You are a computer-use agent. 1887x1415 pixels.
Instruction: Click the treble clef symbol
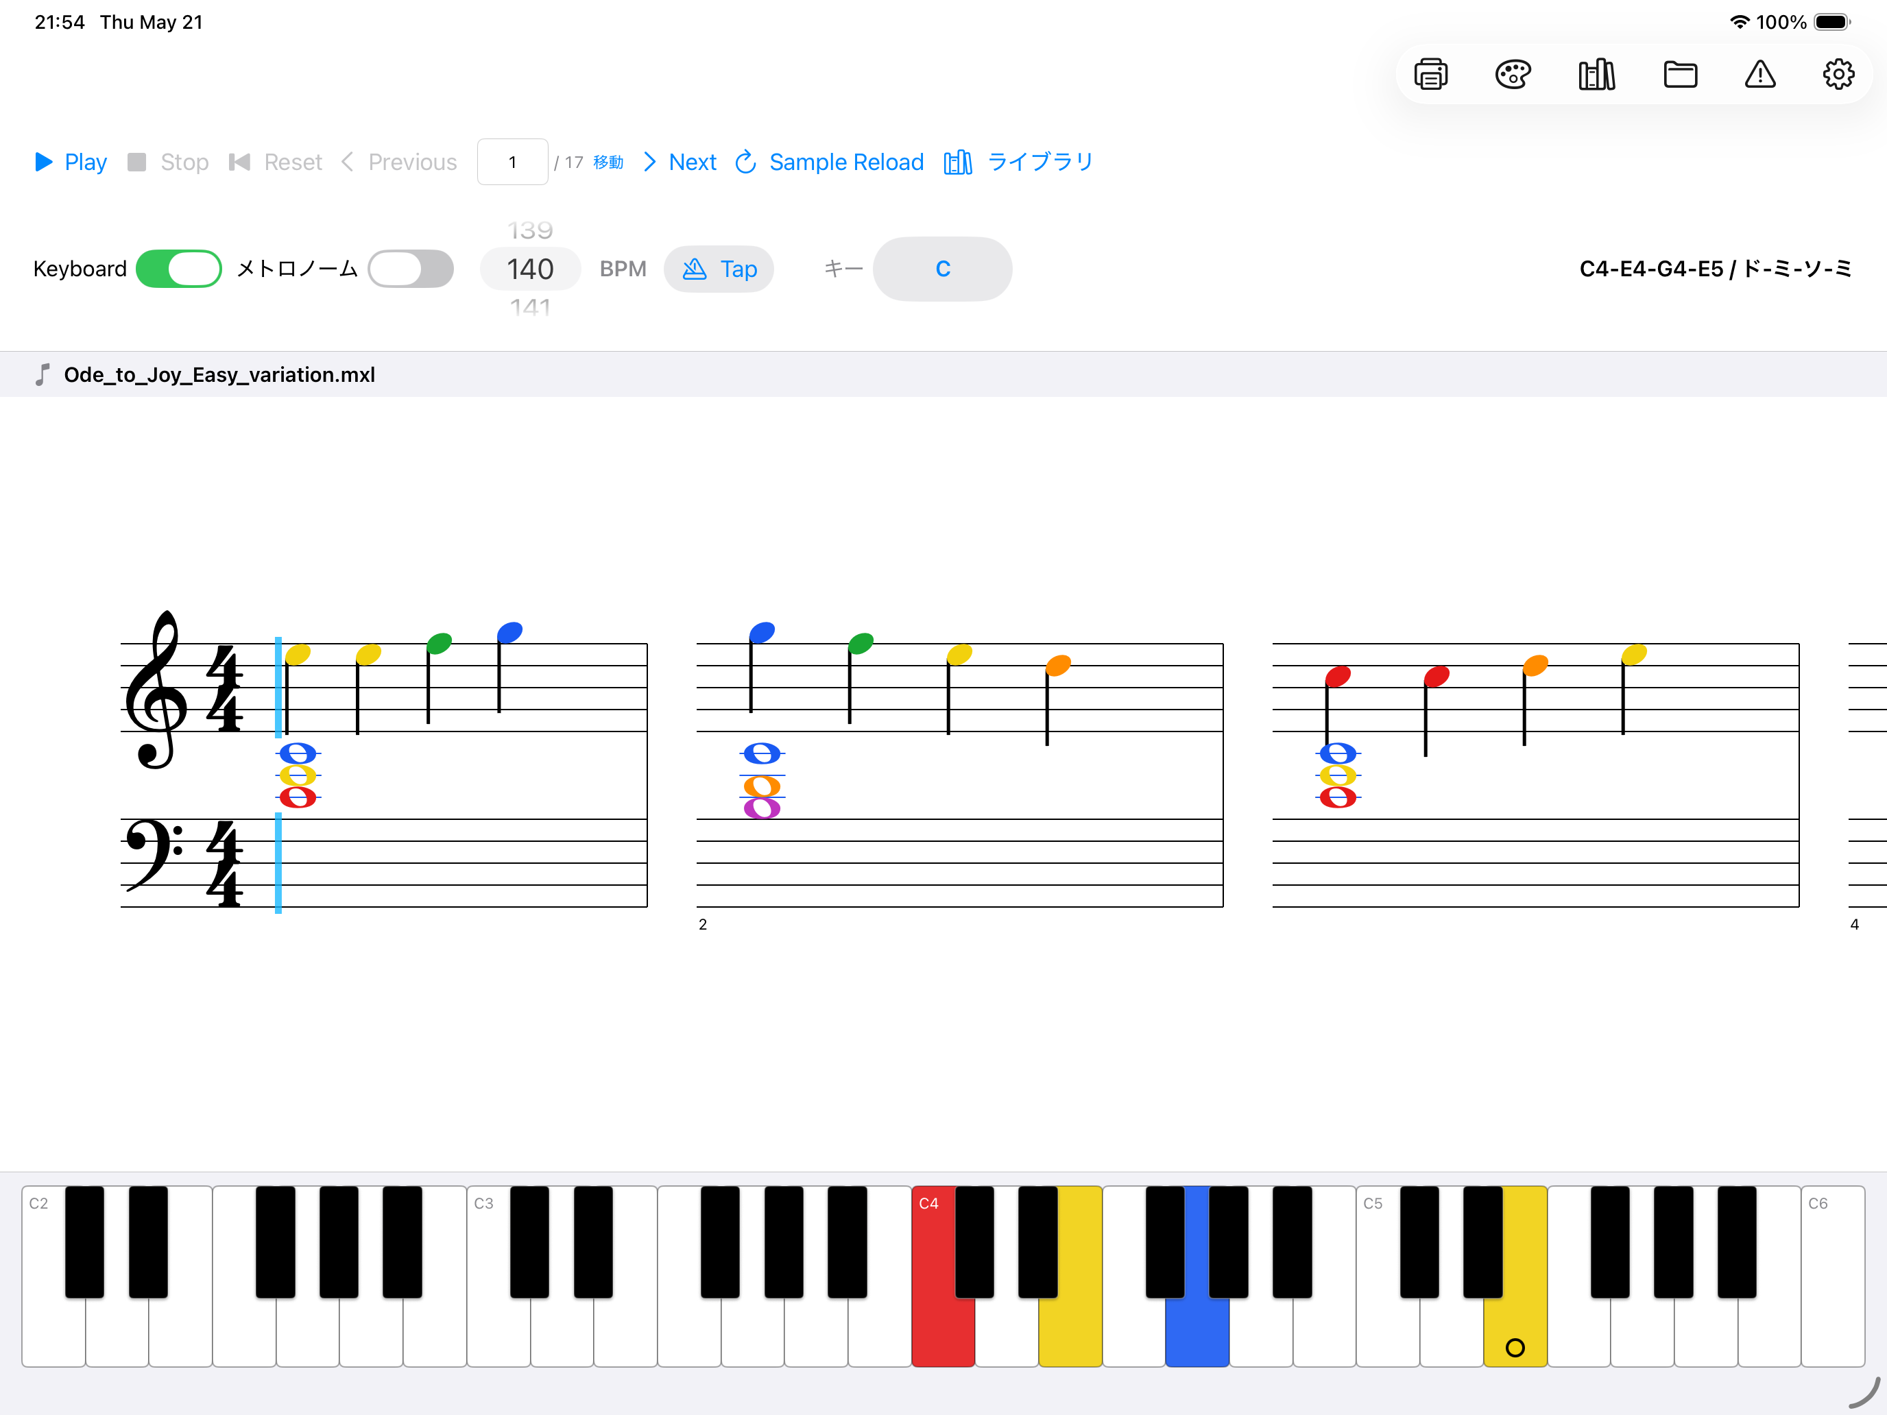[157, 690]
